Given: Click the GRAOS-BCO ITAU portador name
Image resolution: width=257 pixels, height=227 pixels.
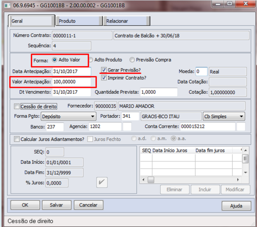Looking at the screenshot, I should (x=171, y=116).
